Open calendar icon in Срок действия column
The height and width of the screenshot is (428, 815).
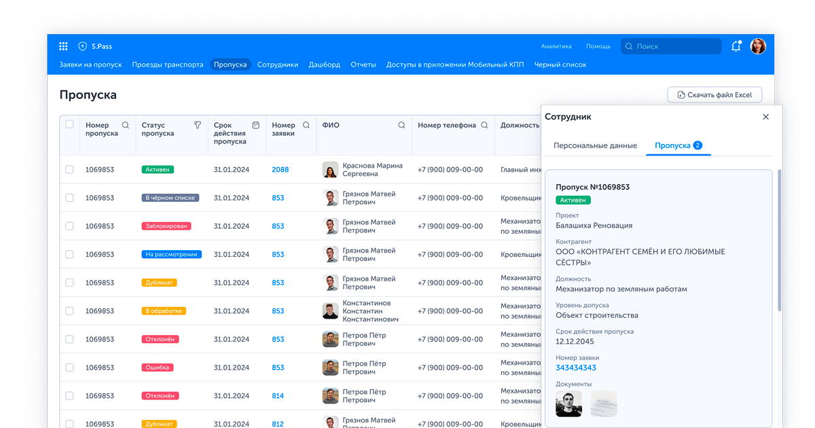256,125
